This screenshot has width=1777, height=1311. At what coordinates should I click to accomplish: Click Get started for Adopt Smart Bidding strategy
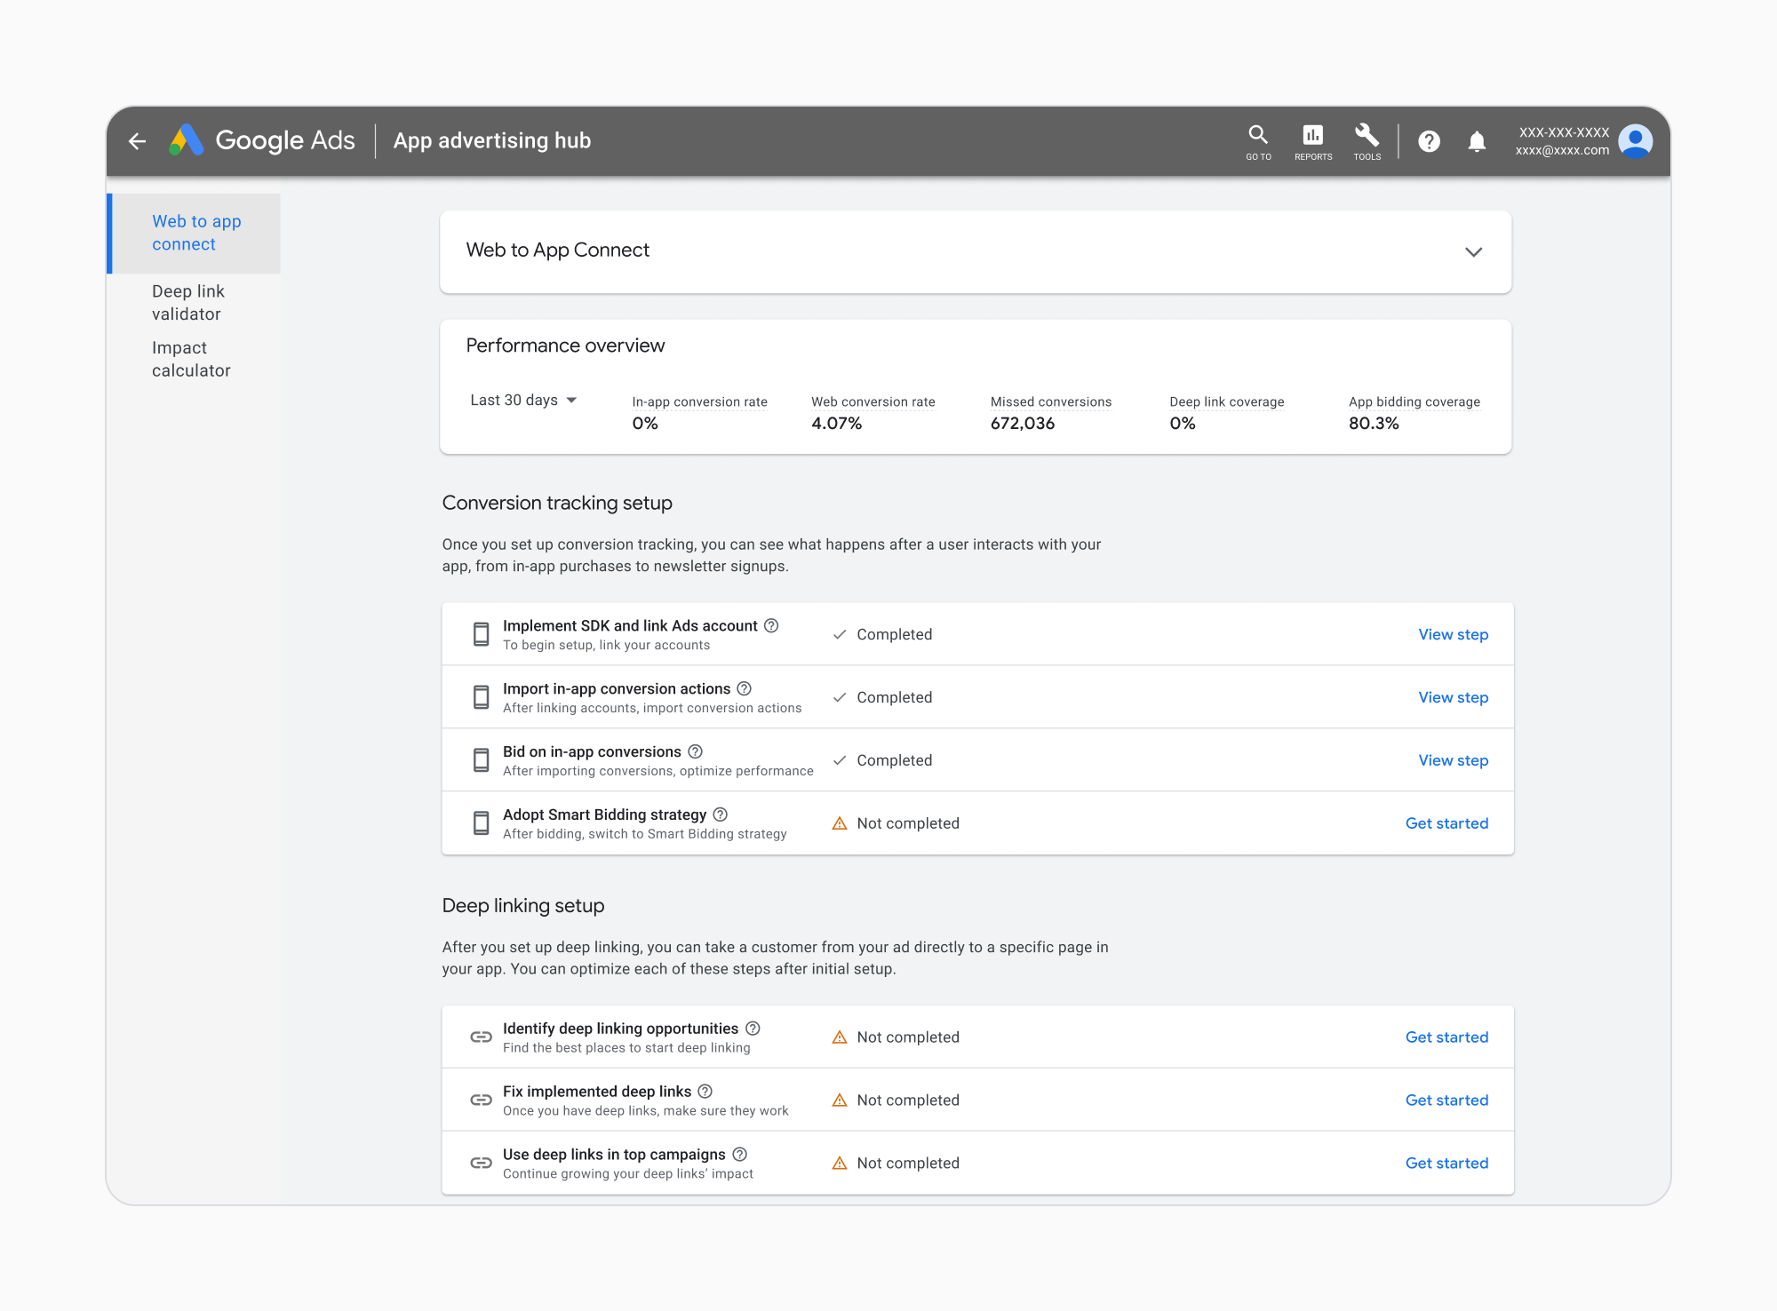(x=1447, y=822)
